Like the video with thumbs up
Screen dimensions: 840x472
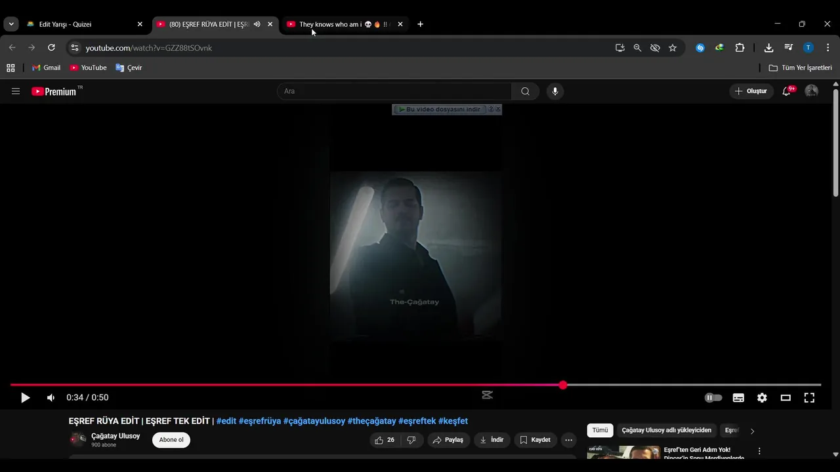click(385, 440)
